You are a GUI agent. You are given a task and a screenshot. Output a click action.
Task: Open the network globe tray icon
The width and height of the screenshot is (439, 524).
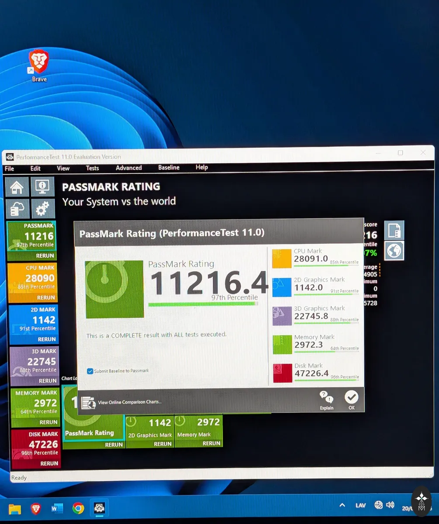click(x=378, y=505)
